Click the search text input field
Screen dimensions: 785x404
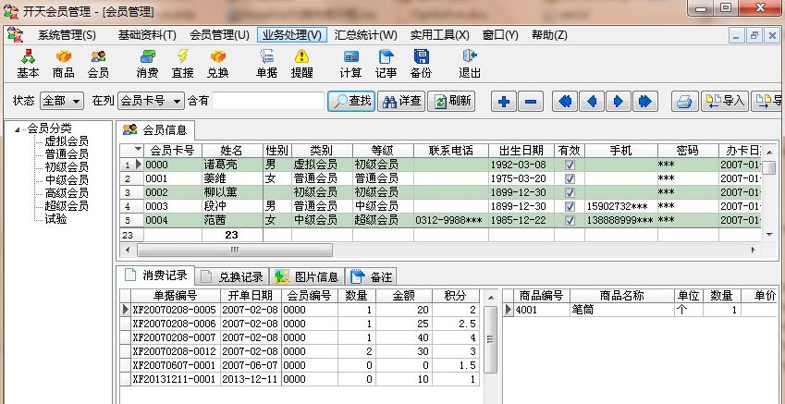(267, 101)
